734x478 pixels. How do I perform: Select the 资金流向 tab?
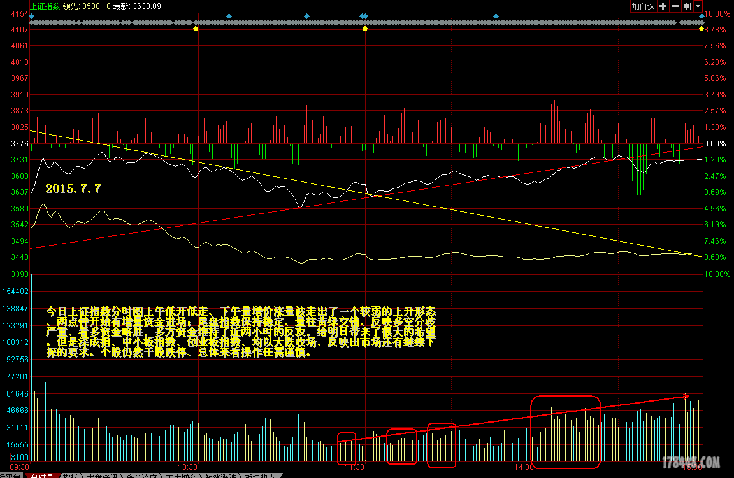141,475
